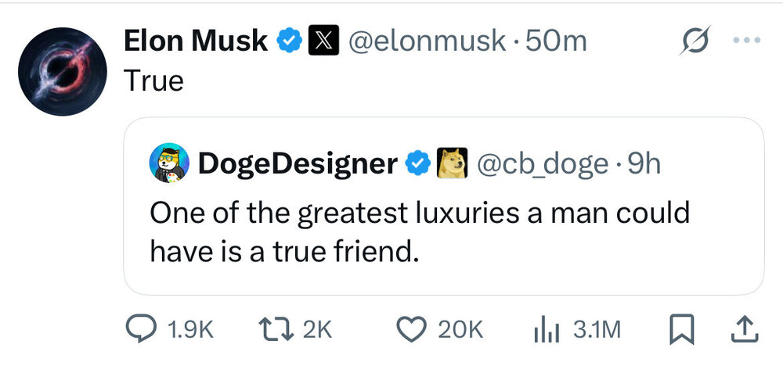The height and width of the screenshot is (373, 783).
Task: Click the Grok slashed-circle icon
Action: [694, 41]
